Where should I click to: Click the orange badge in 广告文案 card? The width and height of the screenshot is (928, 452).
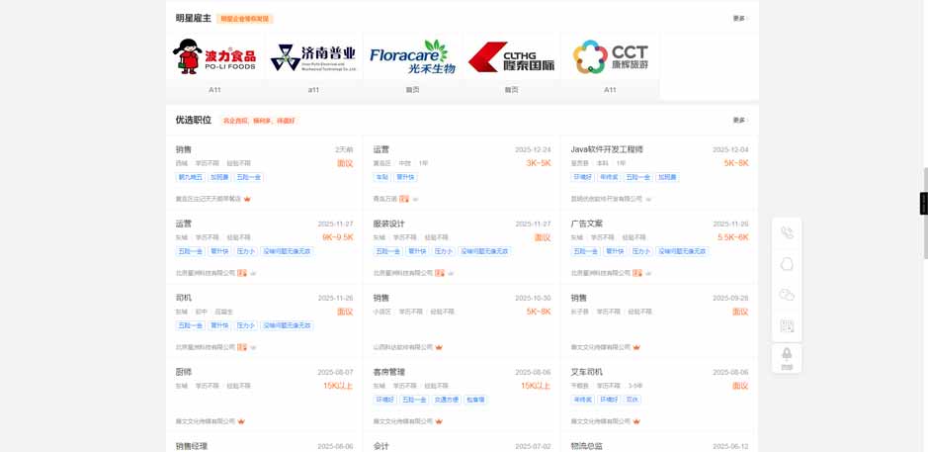[x=637, y=273]
